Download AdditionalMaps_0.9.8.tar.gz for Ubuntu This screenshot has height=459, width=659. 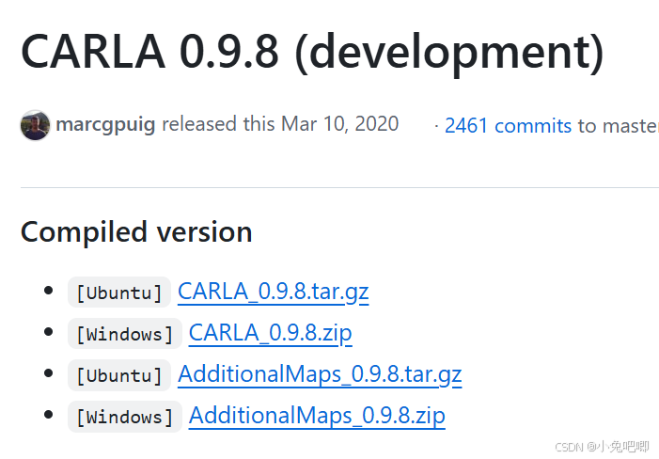pos(320,374)
